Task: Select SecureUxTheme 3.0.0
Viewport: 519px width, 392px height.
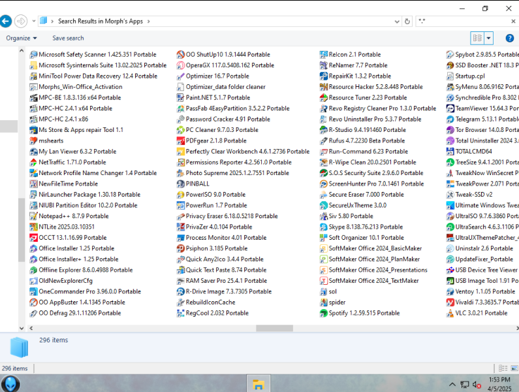Action: tap(353, 205)
